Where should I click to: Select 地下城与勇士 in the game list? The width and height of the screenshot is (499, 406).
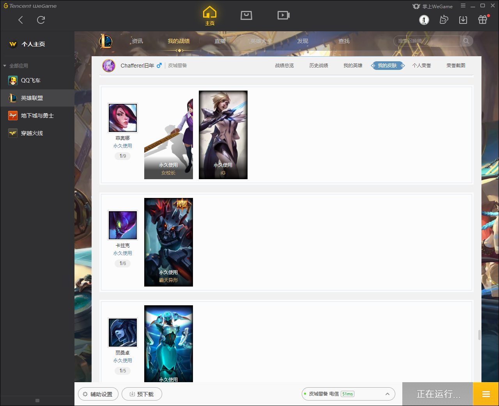pyautogui.click(x=37, y=116)
